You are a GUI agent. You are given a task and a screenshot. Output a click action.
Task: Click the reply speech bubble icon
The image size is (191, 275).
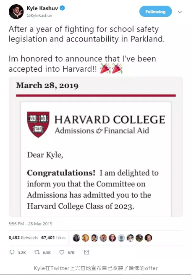[12, 252]
